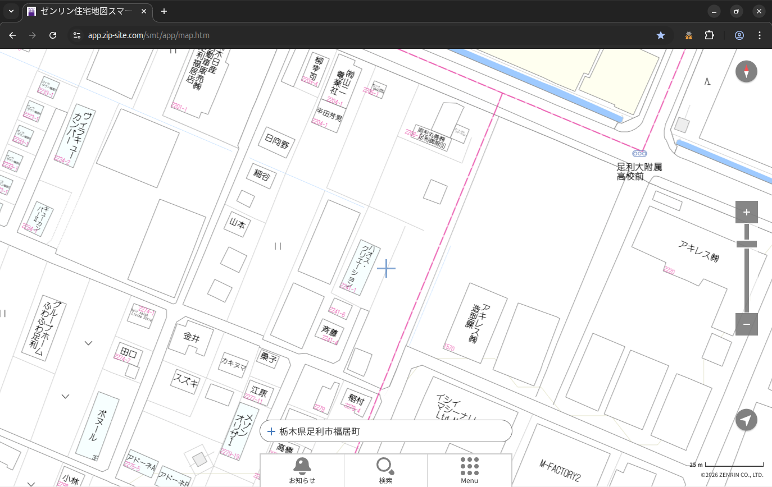Screen dimensions: 772x487
Task: Reload the map page
Action: (x=53, y=35)
